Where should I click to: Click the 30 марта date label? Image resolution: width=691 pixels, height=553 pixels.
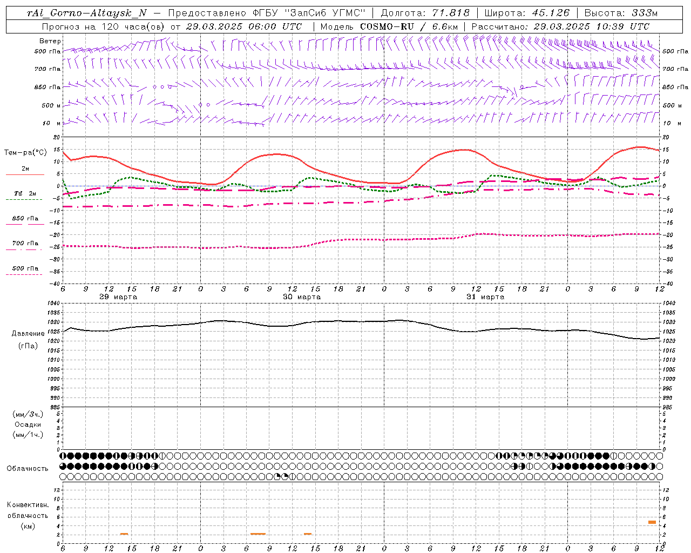pos(302,297)
